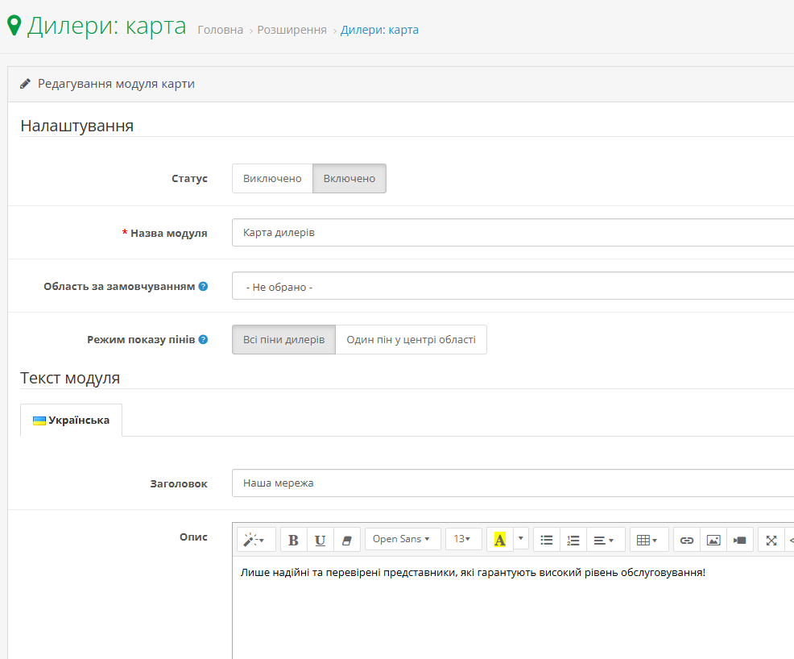Click the pencil icon by Редагування модуля карти
Screen dimensions: 794x659
click(25, 84)
